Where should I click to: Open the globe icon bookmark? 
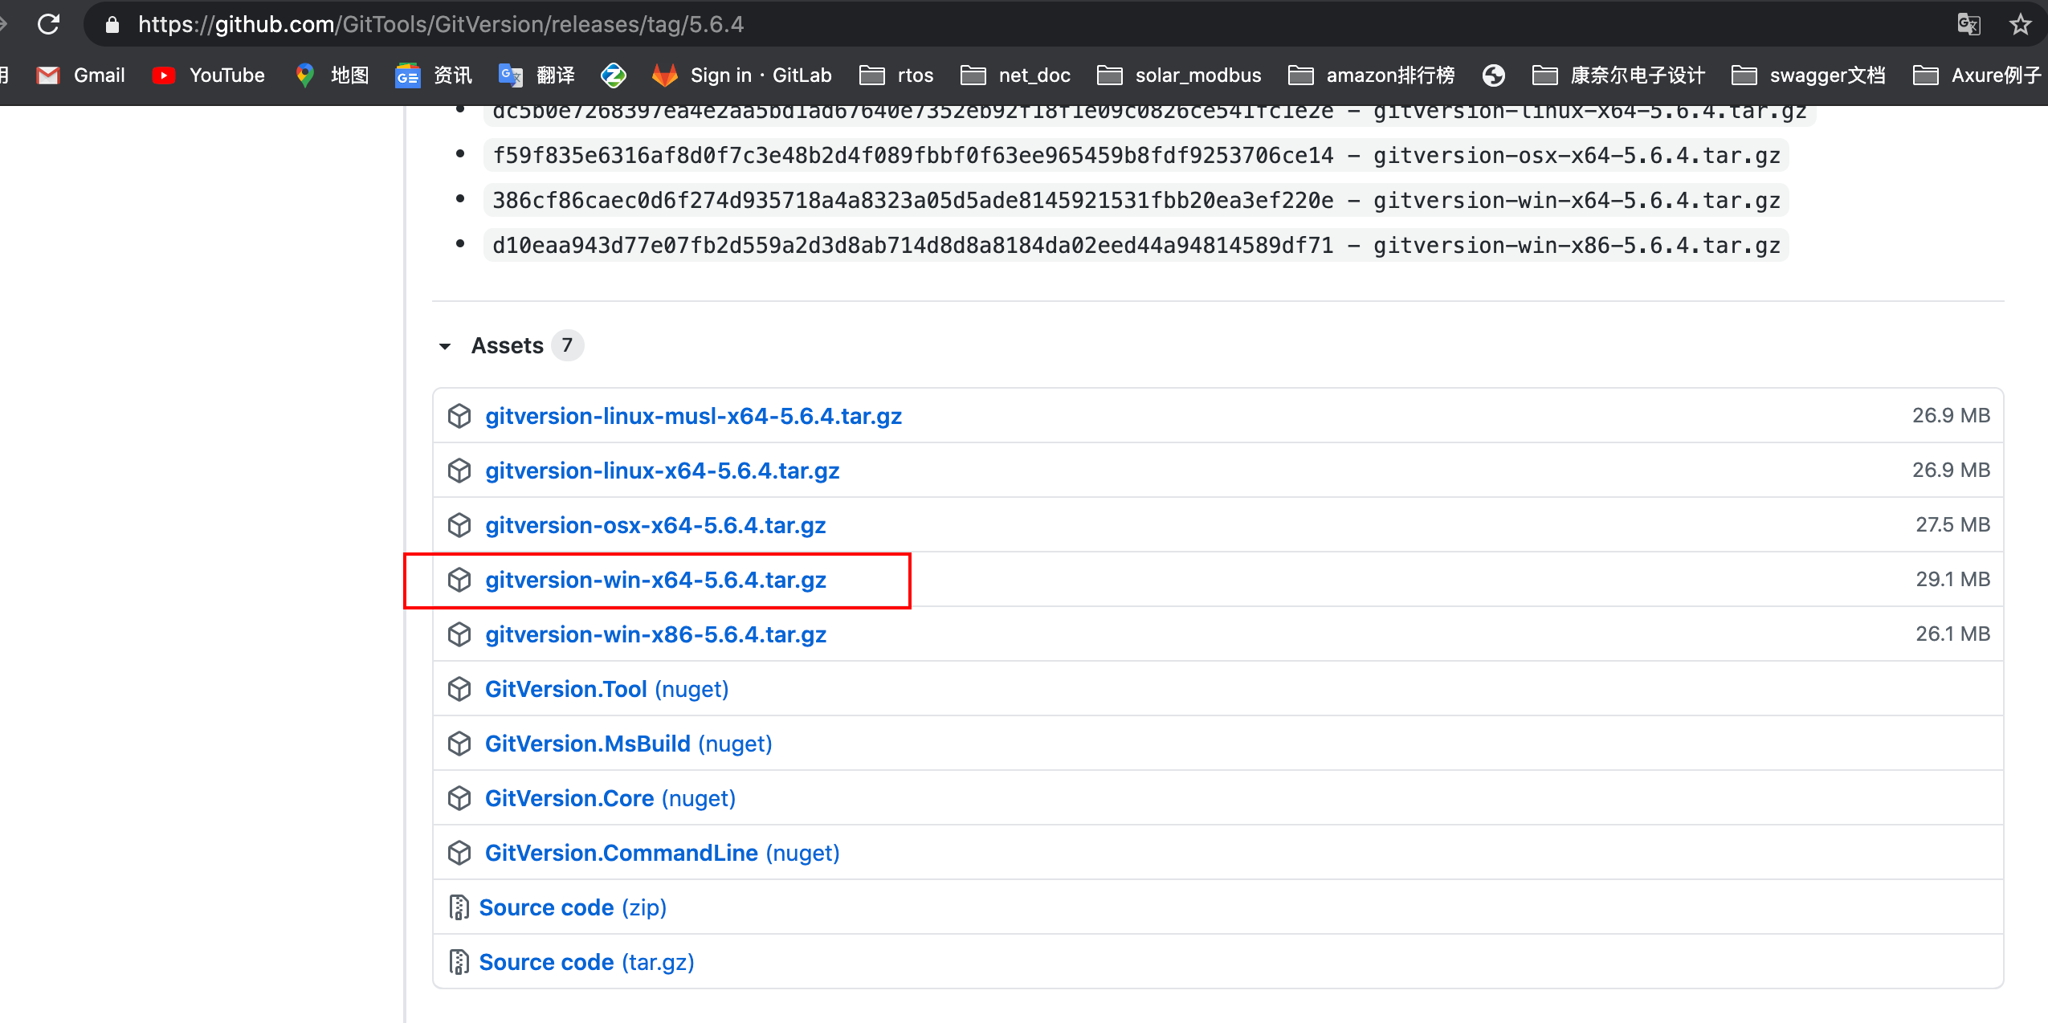click(1494, 75)
